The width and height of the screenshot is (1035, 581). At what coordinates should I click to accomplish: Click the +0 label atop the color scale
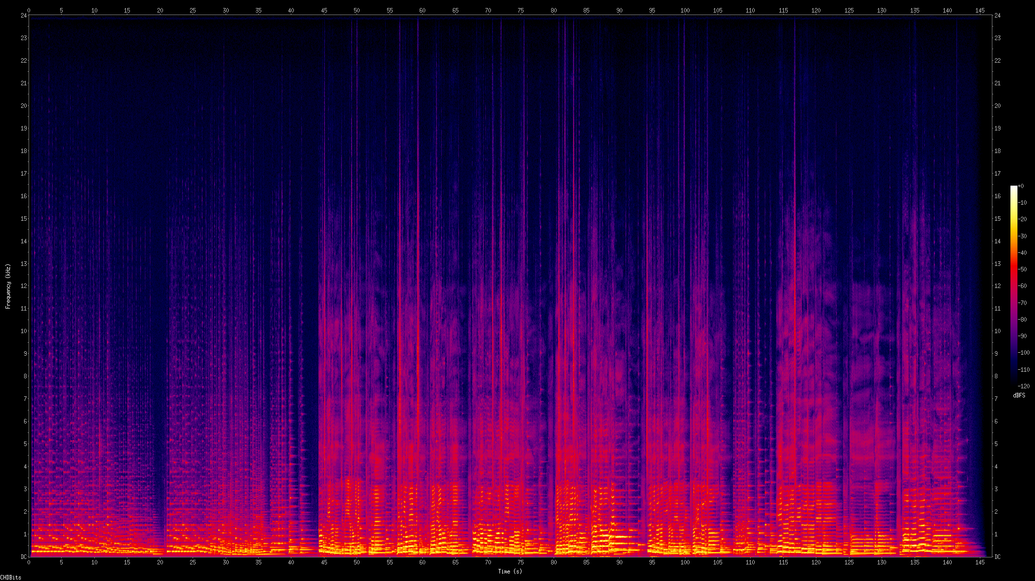(1021, 186)
